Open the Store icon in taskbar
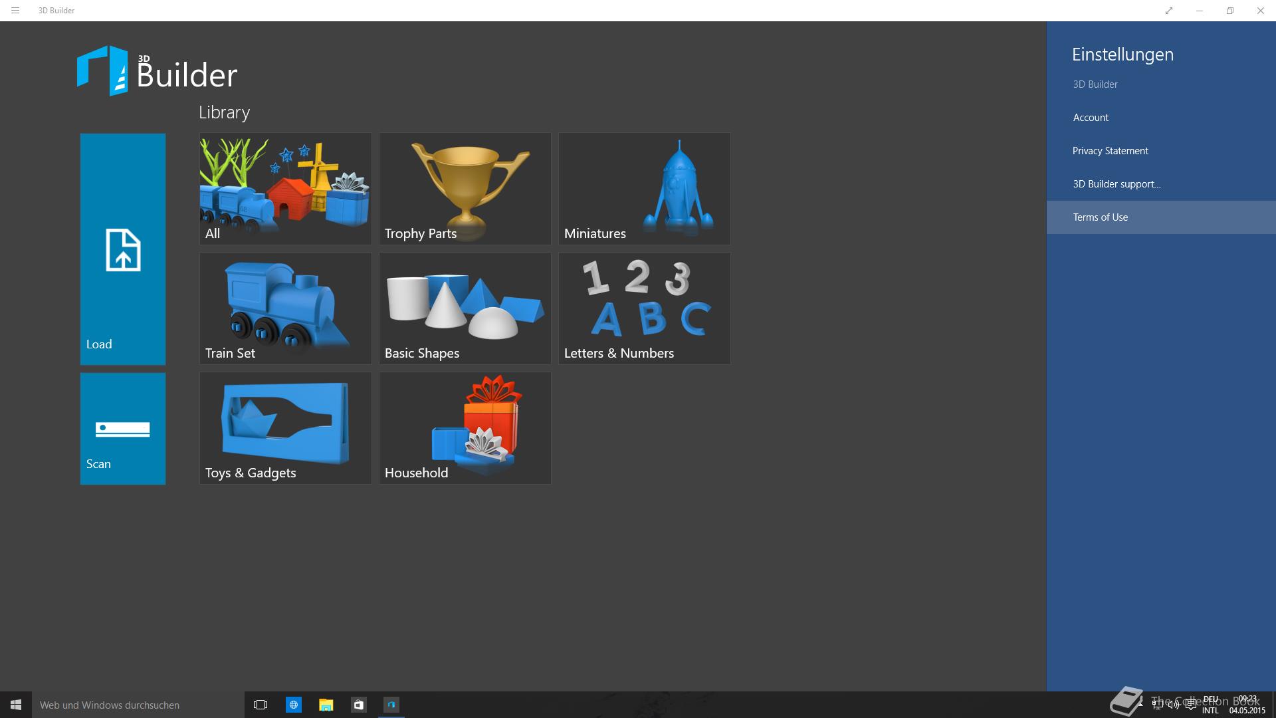The width and height of the screenshot is (1276, 718). point(358,705)
